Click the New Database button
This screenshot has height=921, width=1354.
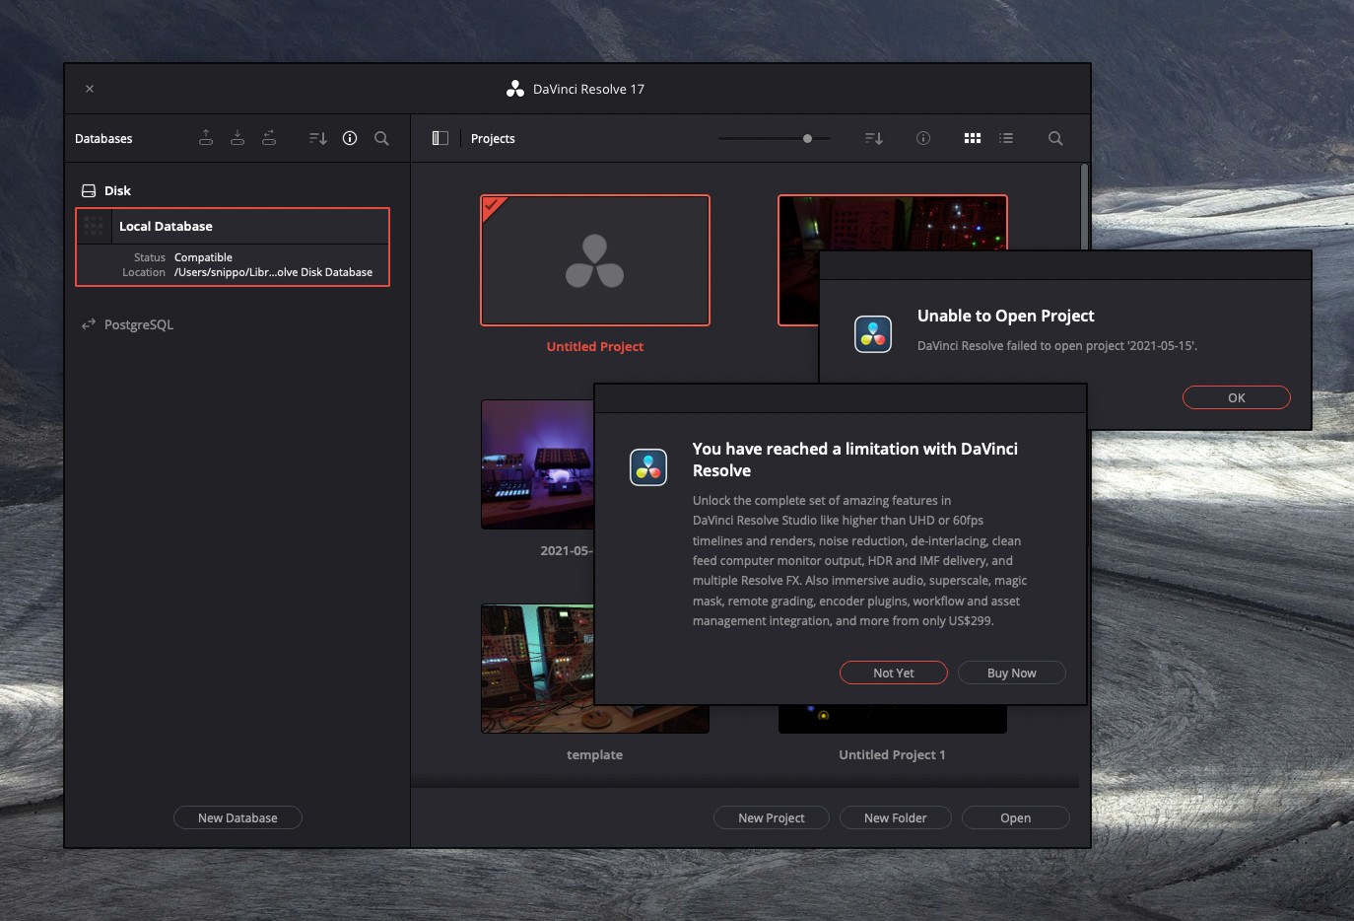pyautogui.click(x=237, y=817)
